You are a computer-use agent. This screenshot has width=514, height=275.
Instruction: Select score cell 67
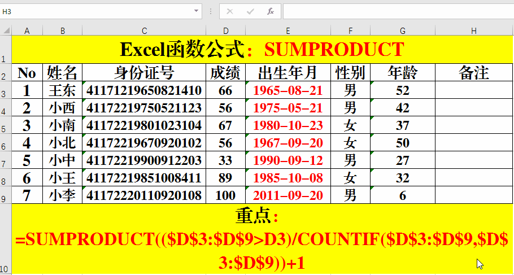pos(225,125)
